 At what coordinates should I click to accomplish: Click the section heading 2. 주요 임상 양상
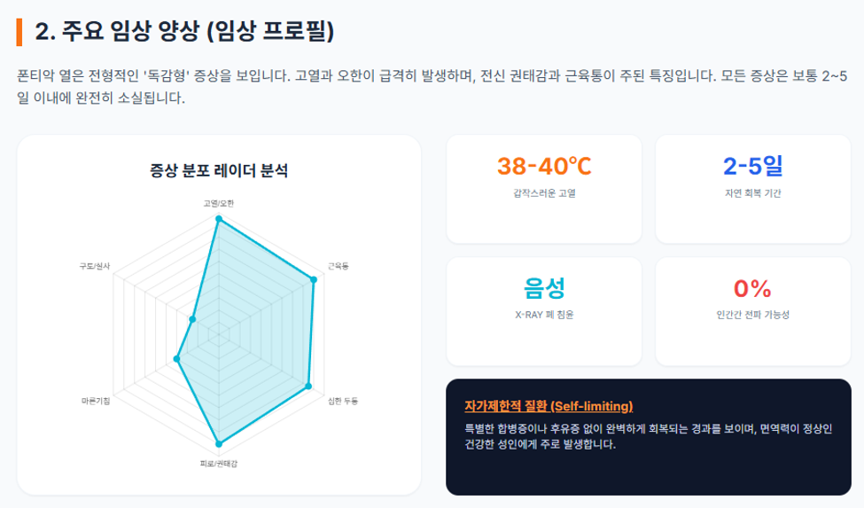pyautogui.click(x=184, y=31)
